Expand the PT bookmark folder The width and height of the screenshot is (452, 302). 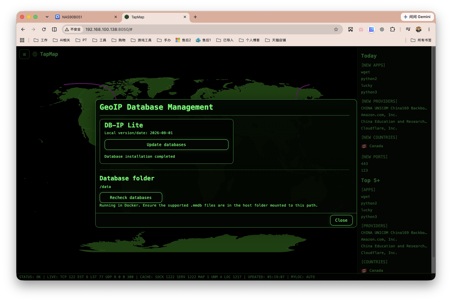(81, 40)
